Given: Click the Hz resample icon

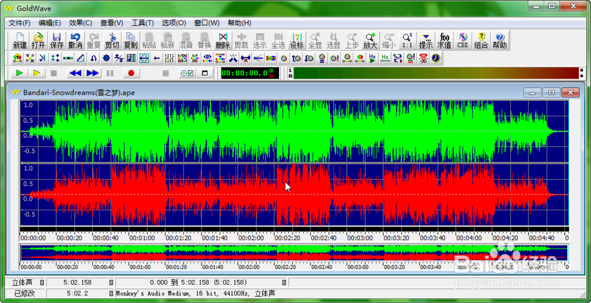Looking at the screenshot, I should tap(385, 58).
